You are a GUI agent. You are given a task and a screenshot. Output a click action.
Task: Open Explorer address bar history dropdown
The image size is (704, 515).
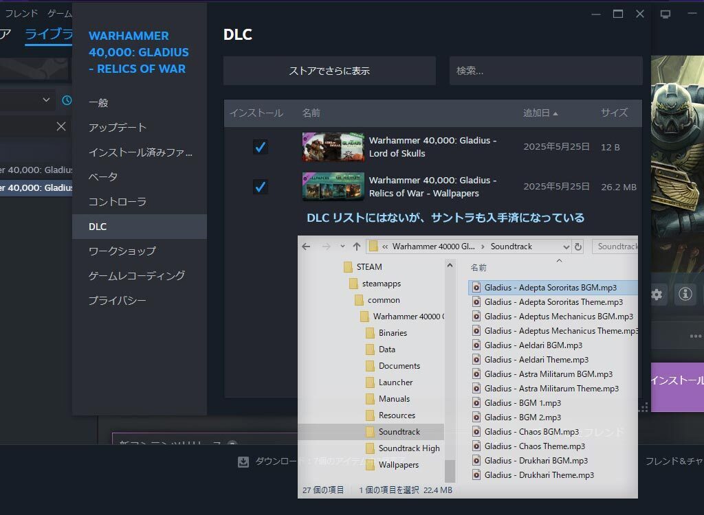[566, 247]
